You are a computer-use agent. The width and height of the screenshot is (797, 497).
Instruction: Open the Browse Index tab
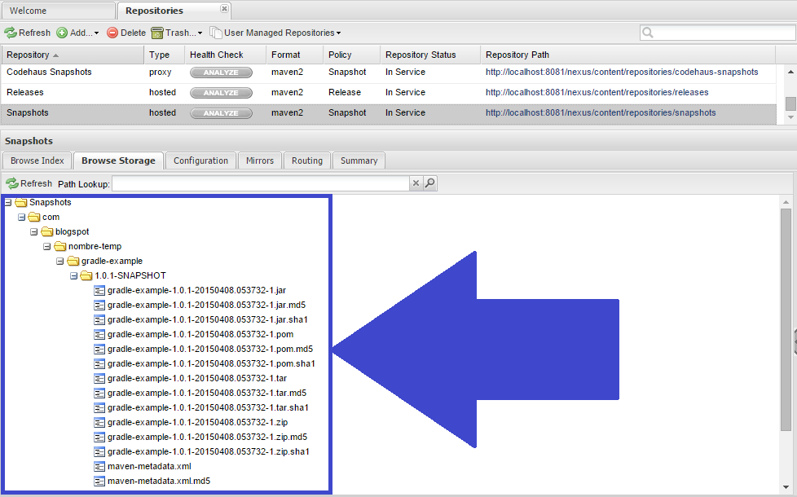pyautogui.click(x=37, y=161)
